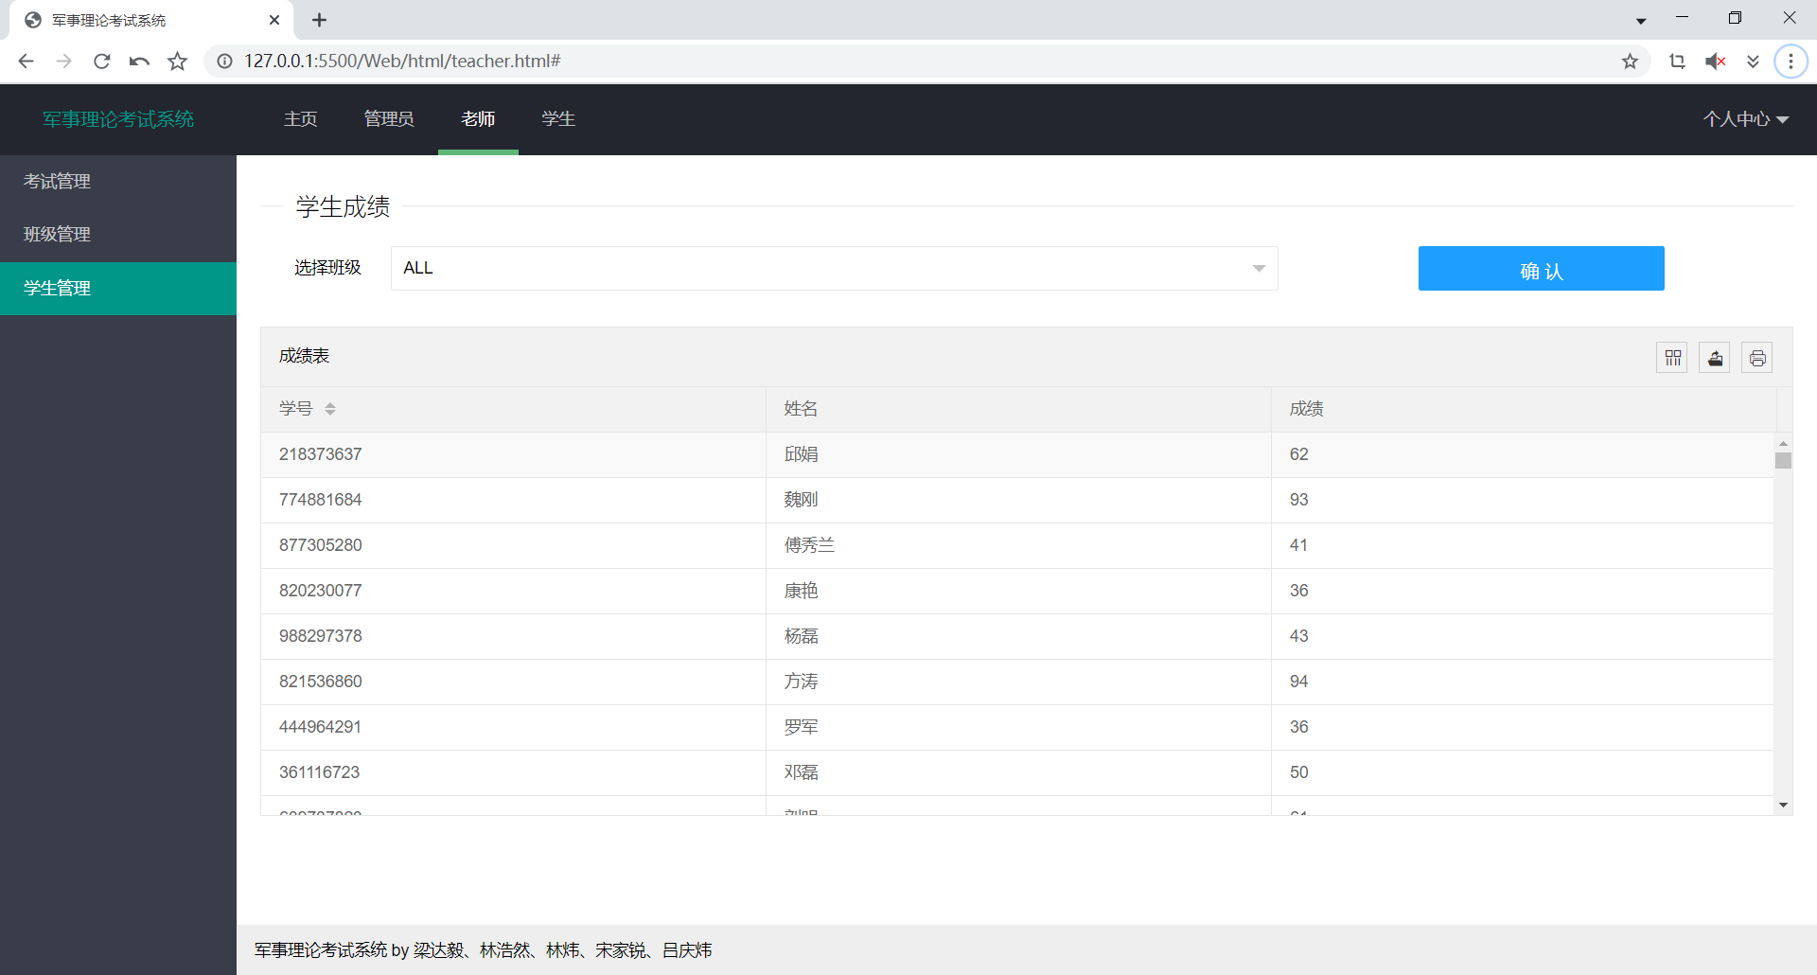Go back with browser back arrow

pos(26,62)
